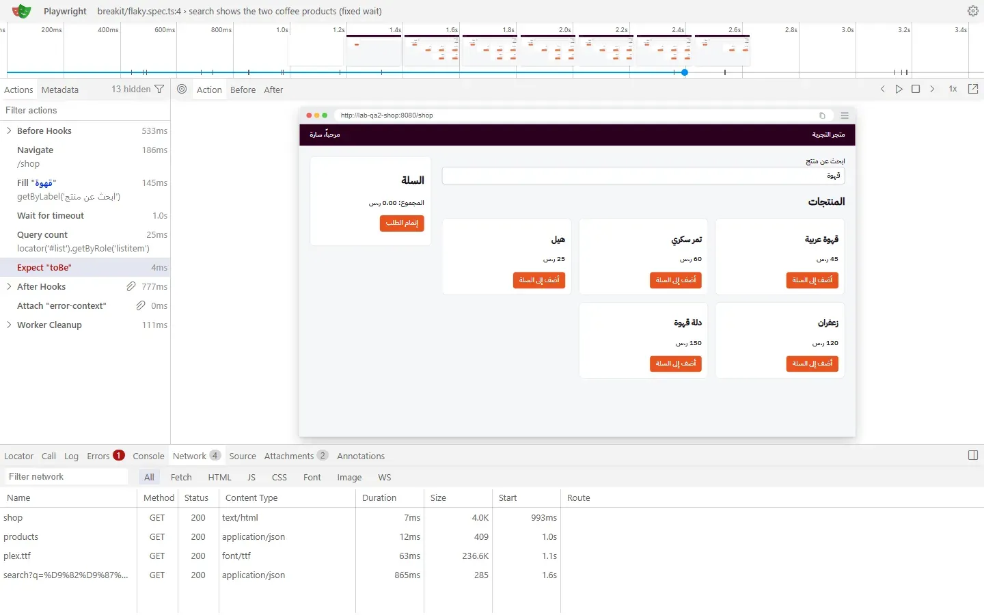
Task: Click add-to-cart button for قهوة عربية
Action: pos(812,280)
